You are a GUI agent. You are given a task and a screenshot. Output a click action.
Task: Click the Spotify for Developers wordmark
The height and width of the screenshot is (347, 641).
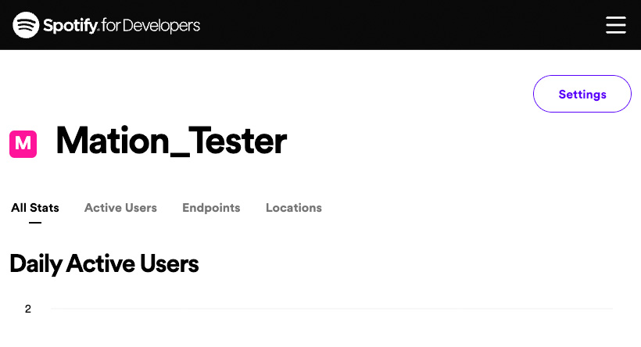121,25
